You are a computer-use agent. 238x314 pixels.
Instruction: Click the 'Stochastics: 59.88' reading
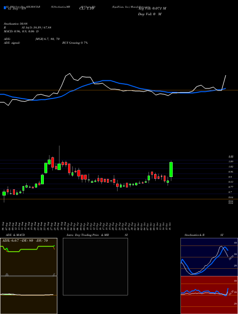pyautogui.click(x=16, y=24)
